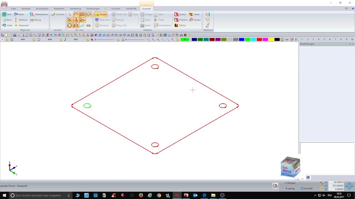Screen dimensions: 355x199
Task: Click the save disk icon in toolbar
Action: tap(14, 35)
